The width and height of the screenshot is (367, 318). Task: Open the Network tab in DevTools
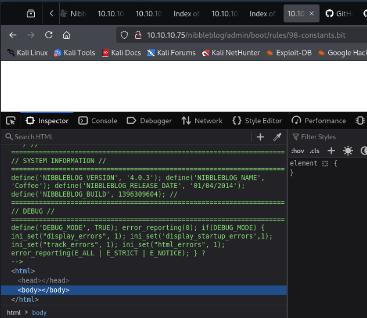[202, 121]
